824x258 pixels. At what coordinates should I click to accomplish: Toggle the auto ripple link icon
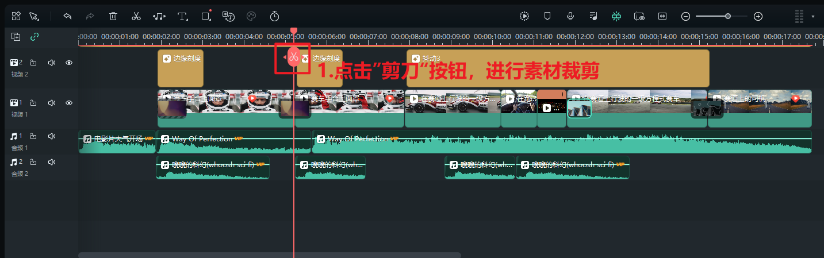point(35,37)
